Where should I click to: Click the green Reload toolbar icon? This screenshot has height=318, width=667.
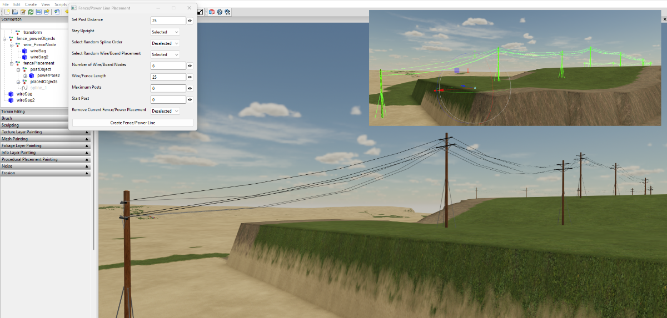31,12
